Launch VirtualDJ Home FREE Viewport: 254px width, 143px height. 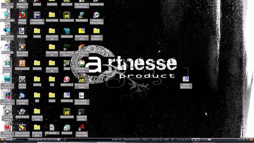pos(82,128)
